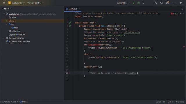The width and height of the screenshot is (186, 104).
Task: Close the Main.java tab
Action: click(79, 9)
